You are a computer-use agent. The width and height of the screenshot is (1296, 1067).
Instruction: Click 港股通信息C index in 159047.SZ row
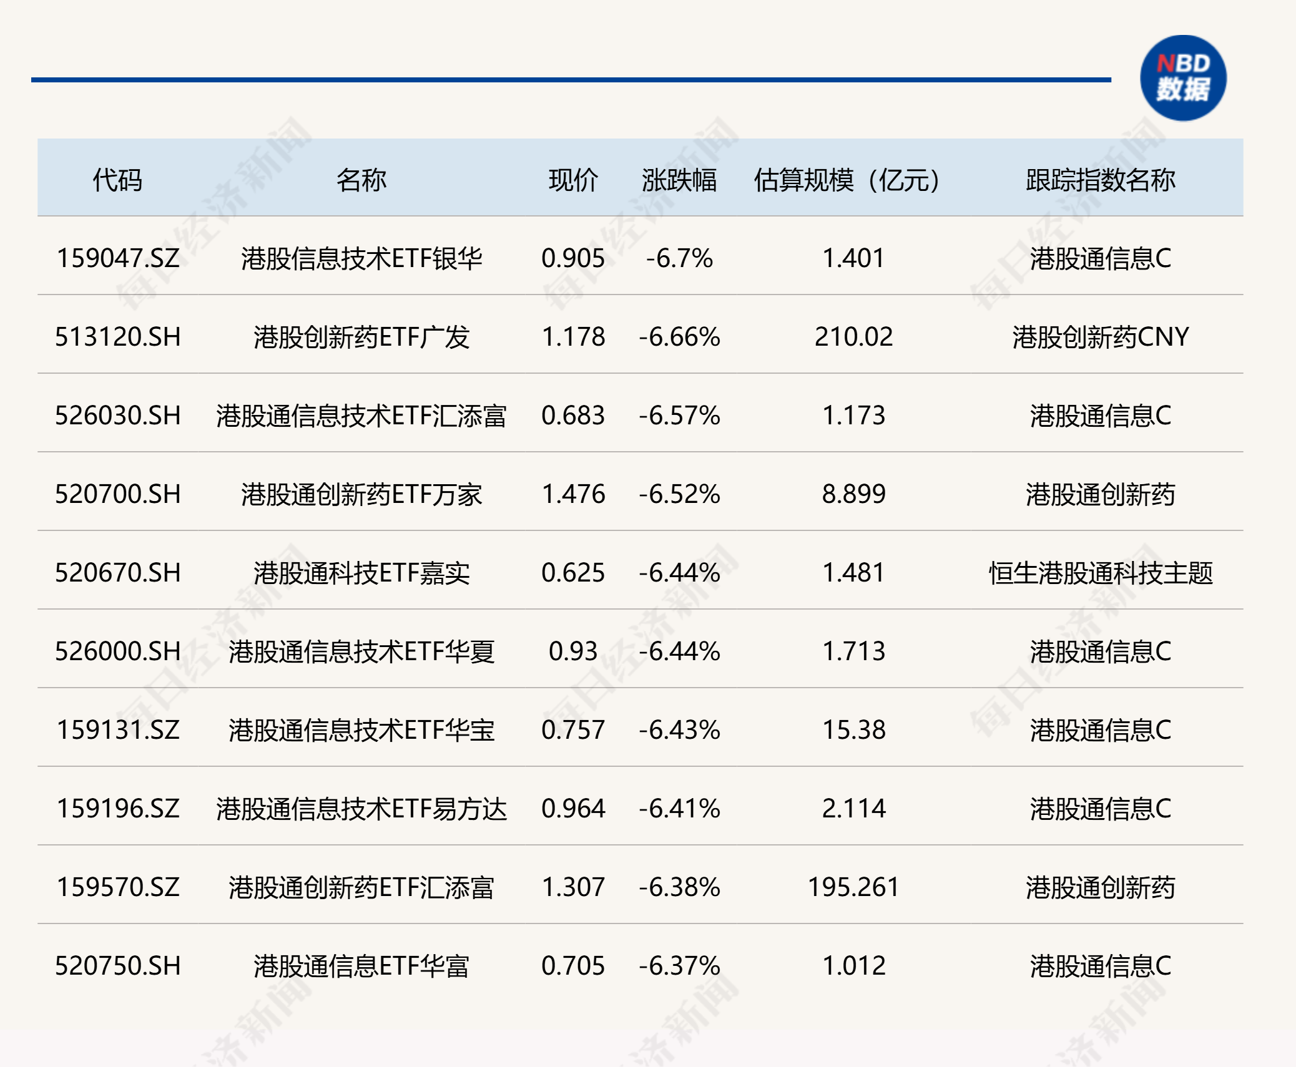tap(1101, 258)
